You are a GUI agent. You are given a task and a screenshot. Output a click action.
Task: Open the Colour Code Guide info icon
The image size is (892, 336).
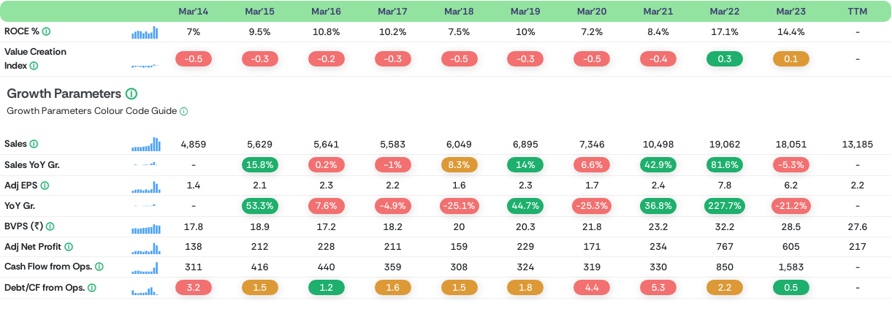pyautogui.click(x=184, y=112)
